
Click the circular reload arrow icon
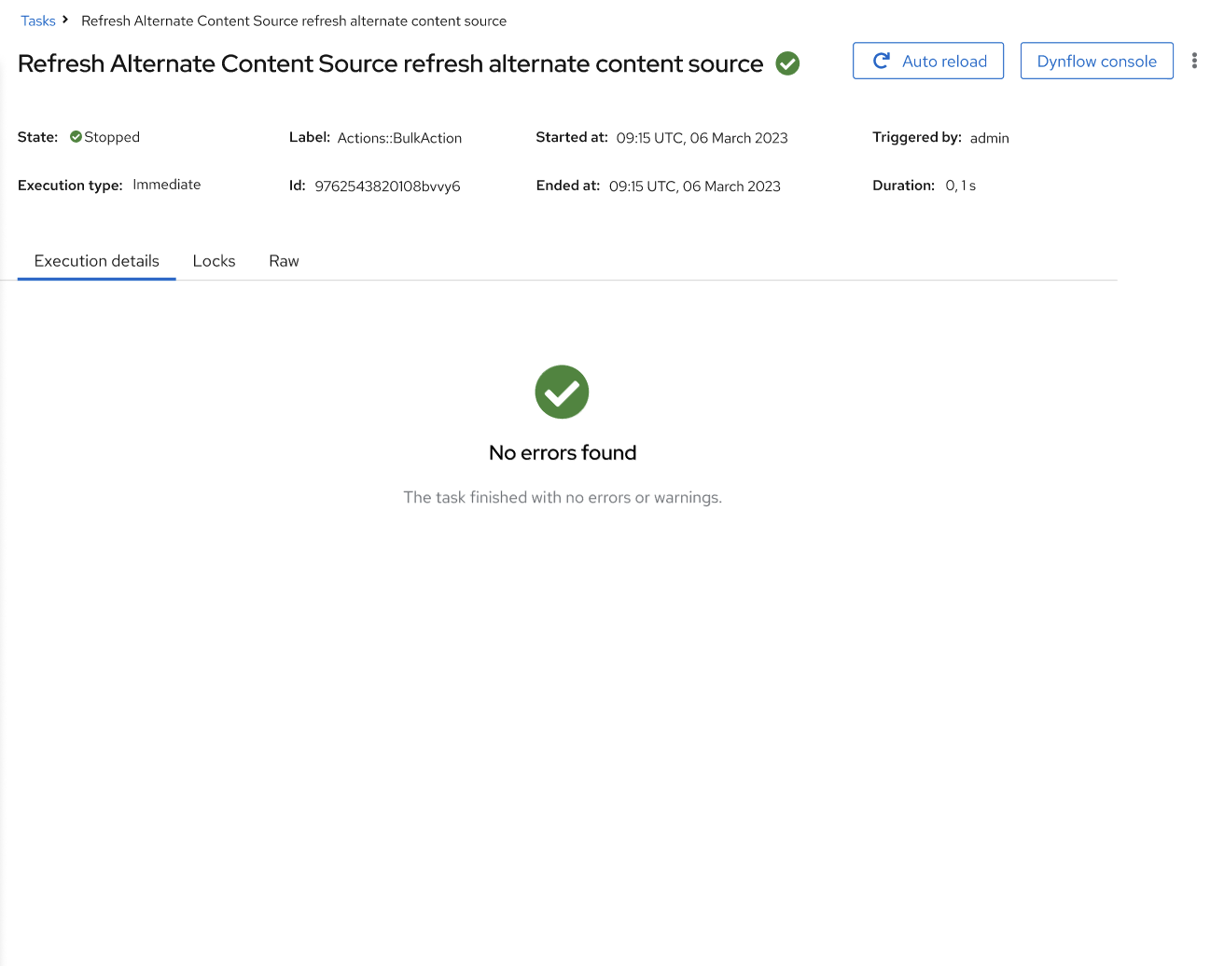(x=881, y=61)
